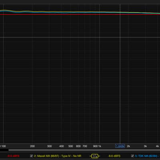Click the red dBFS readout value

click(x=13, y=156)
